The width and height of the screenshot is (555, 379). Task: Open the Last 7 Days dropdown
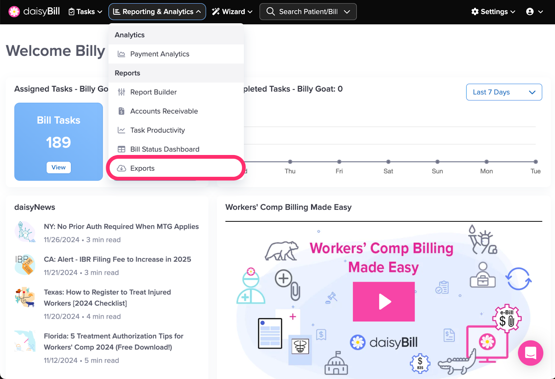[504, 92]
